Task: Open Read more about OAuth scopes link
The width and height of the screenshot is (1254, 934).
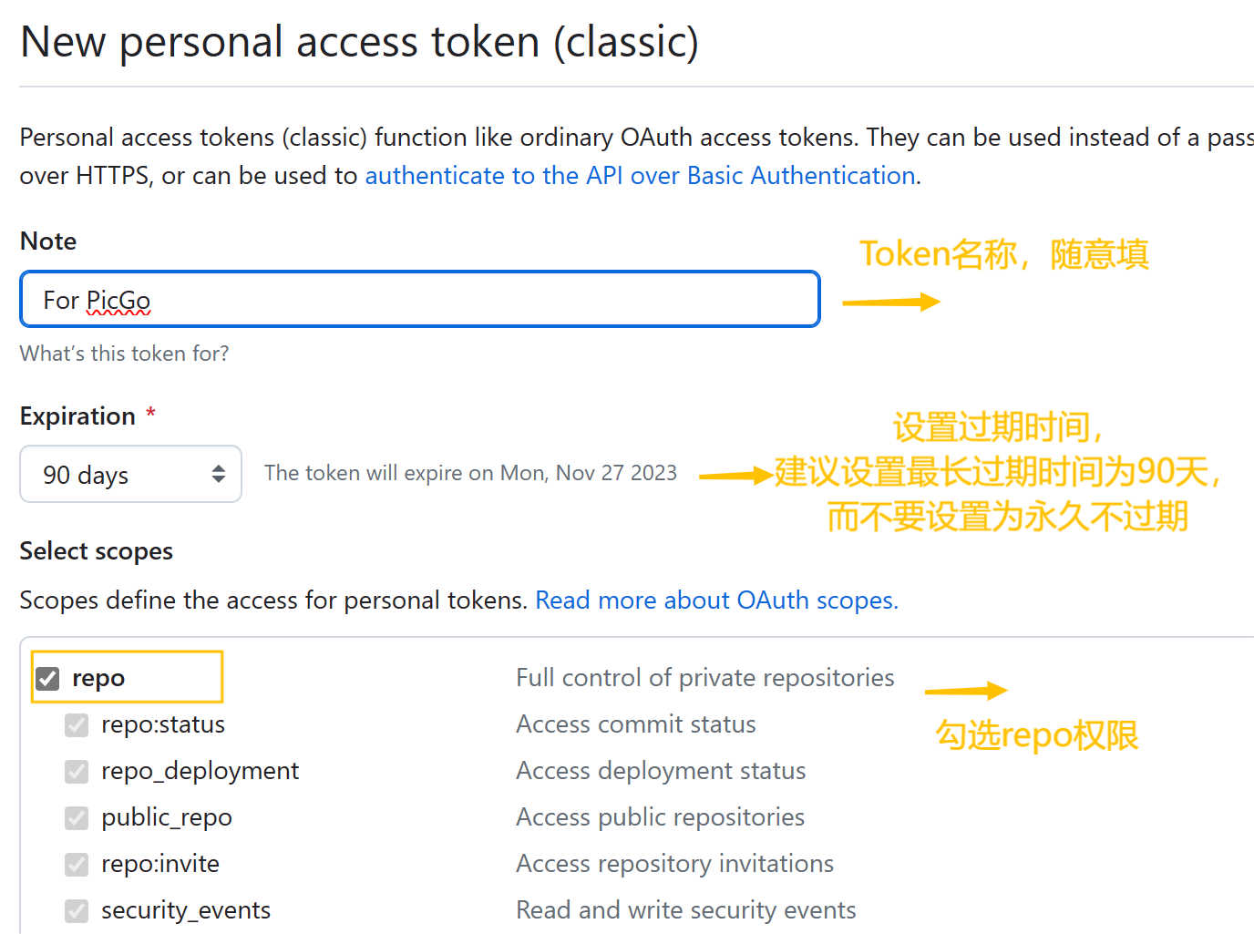Action: (716, 600)
